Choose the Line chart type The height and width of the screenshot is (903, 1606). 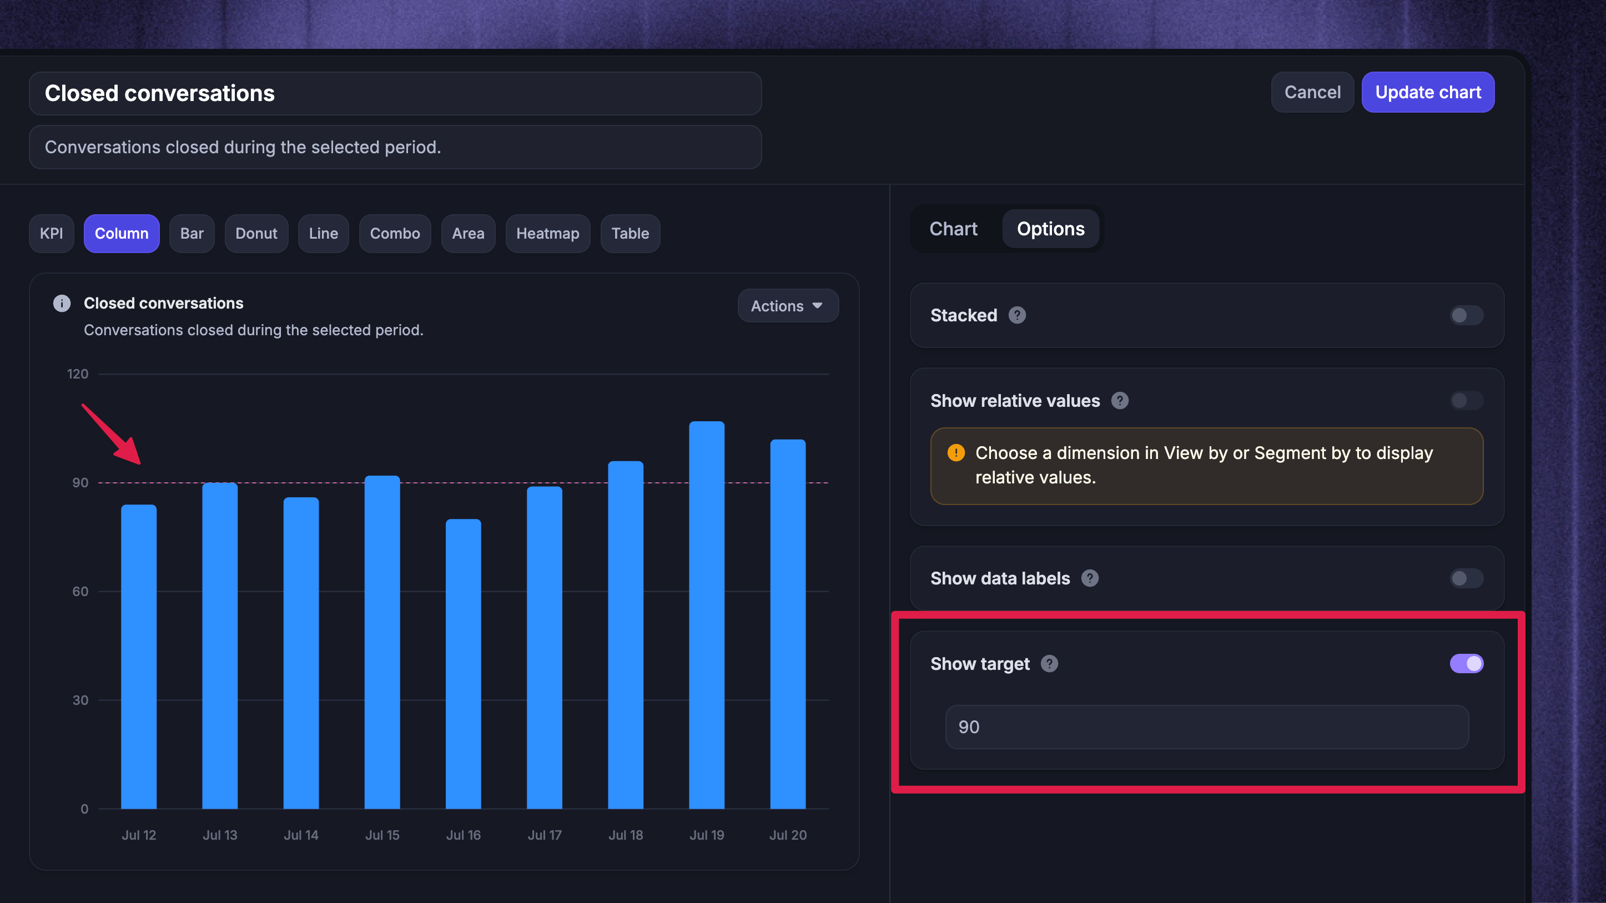pos(324,234)
